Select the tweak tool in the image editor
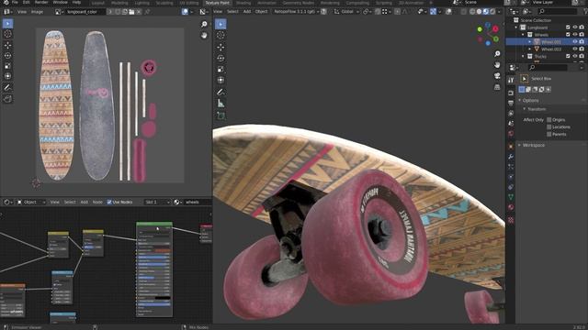The image size is (588, 330). point(7,24)
